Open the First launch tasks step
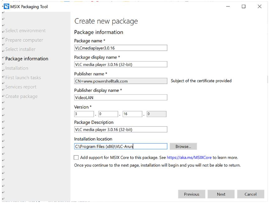 pyautogui.click(x=23, y=78)
